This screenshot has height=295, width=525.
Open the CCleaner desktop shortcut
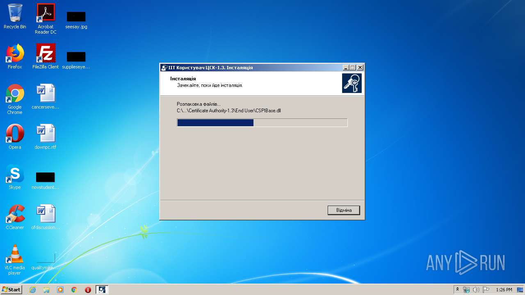[x=15, y=217]
